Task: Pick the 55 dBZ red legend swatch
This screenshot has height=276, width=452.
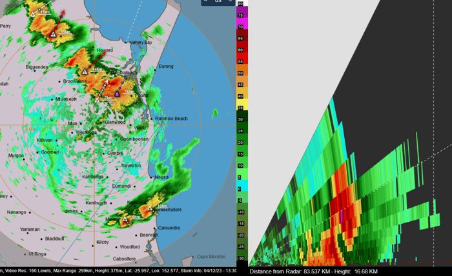Action: point(242,59)
